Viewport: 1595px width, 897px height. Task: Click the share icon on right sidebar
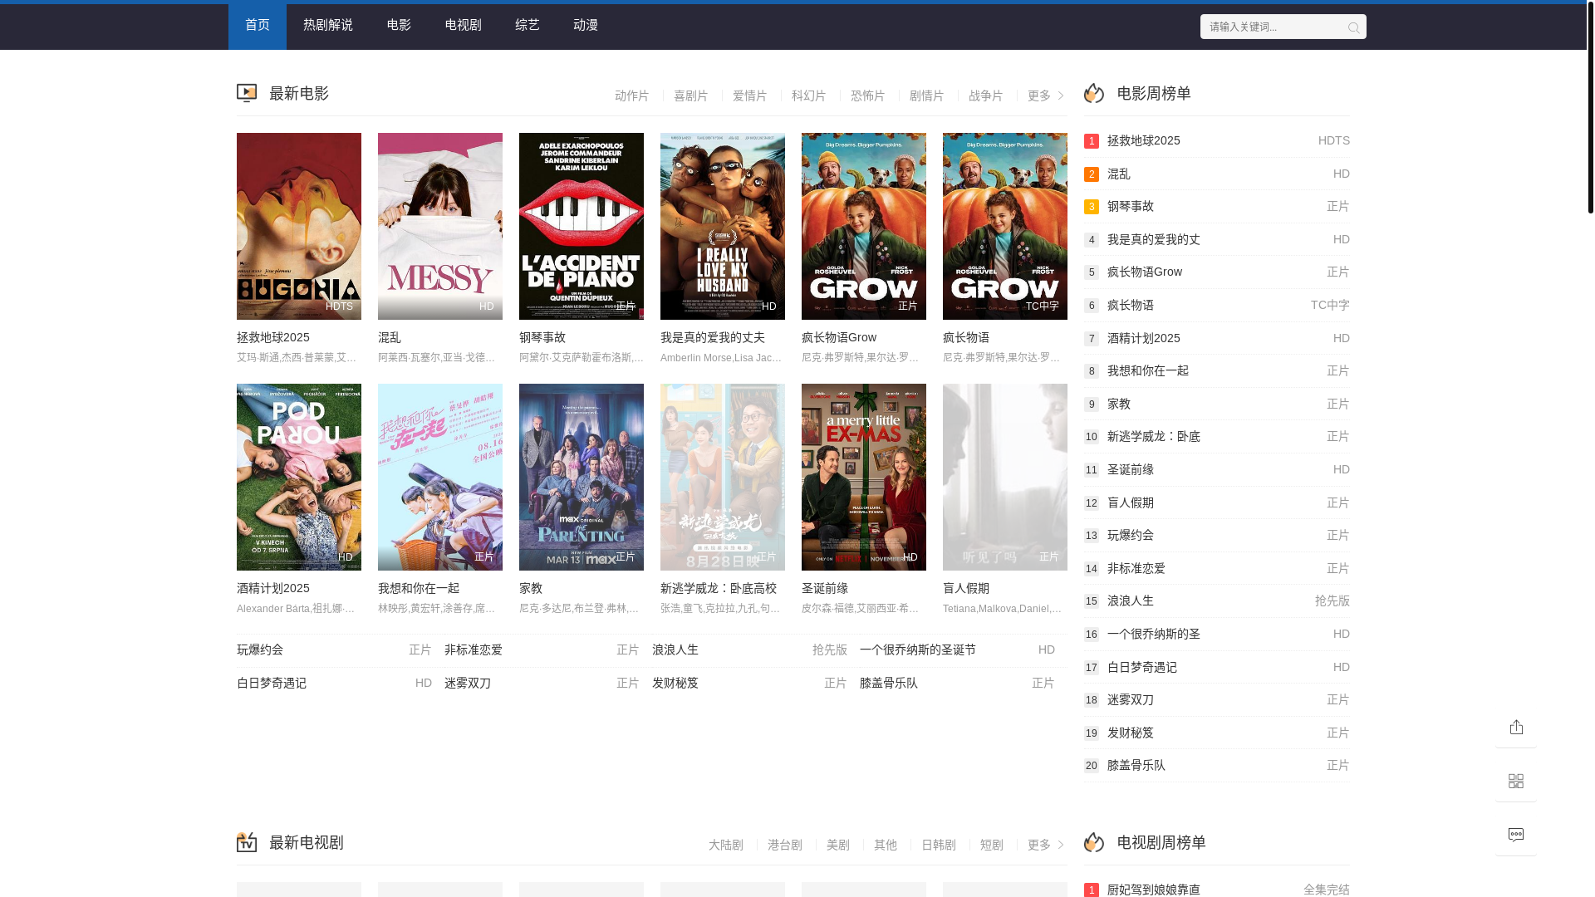click(x=1516, y=727)
